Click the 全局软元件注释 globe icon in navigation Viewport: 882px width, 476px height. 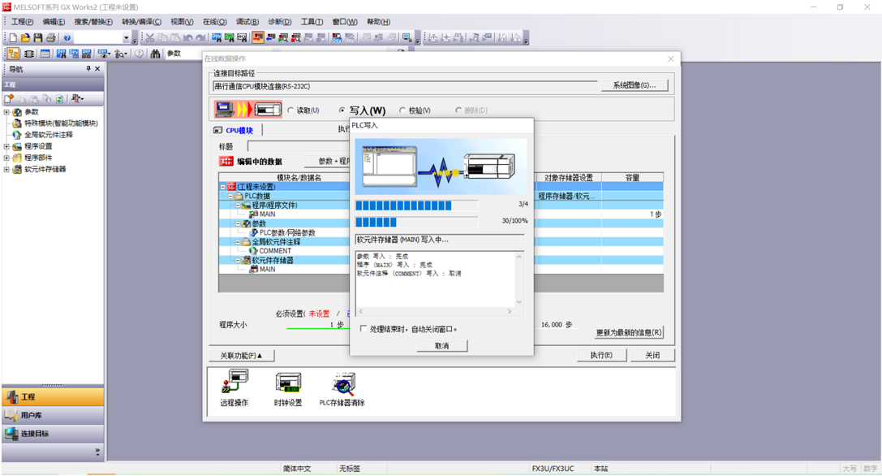(x=17, y=135)
